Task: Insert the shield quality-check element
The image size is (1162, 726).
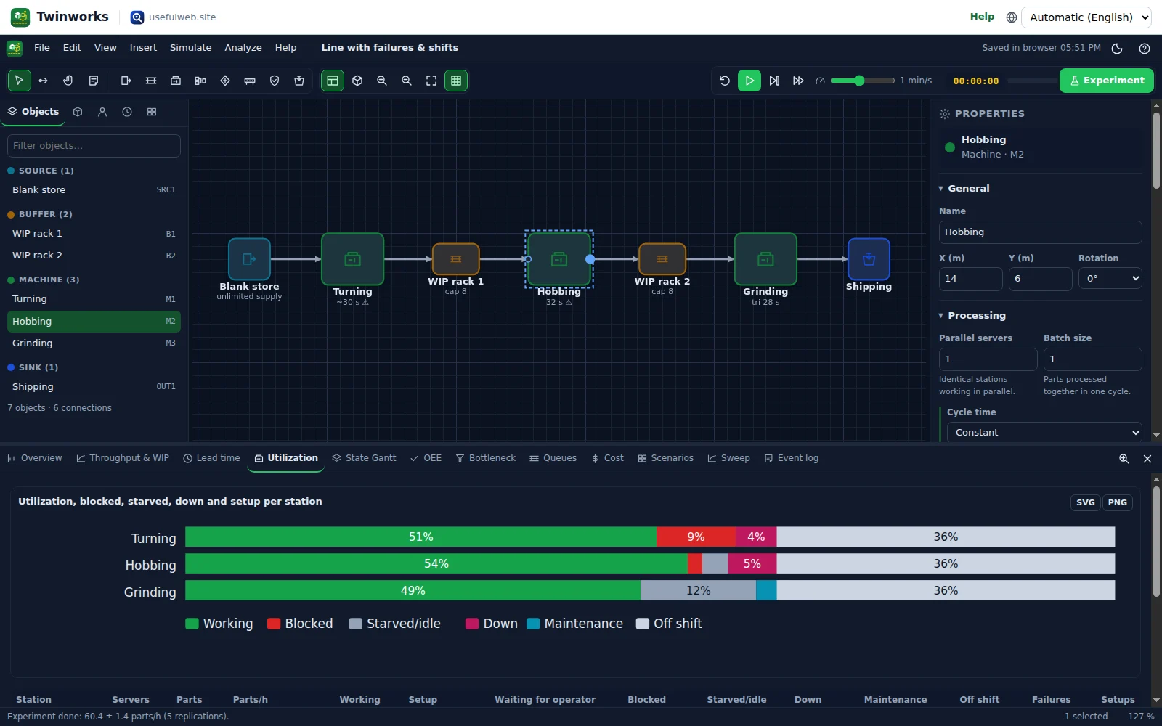Action: 275,81
